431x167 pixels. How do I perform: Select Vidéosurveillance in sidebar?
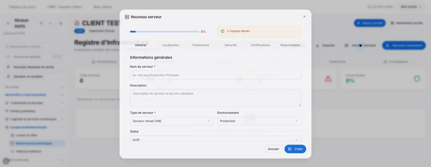[28, 151]
